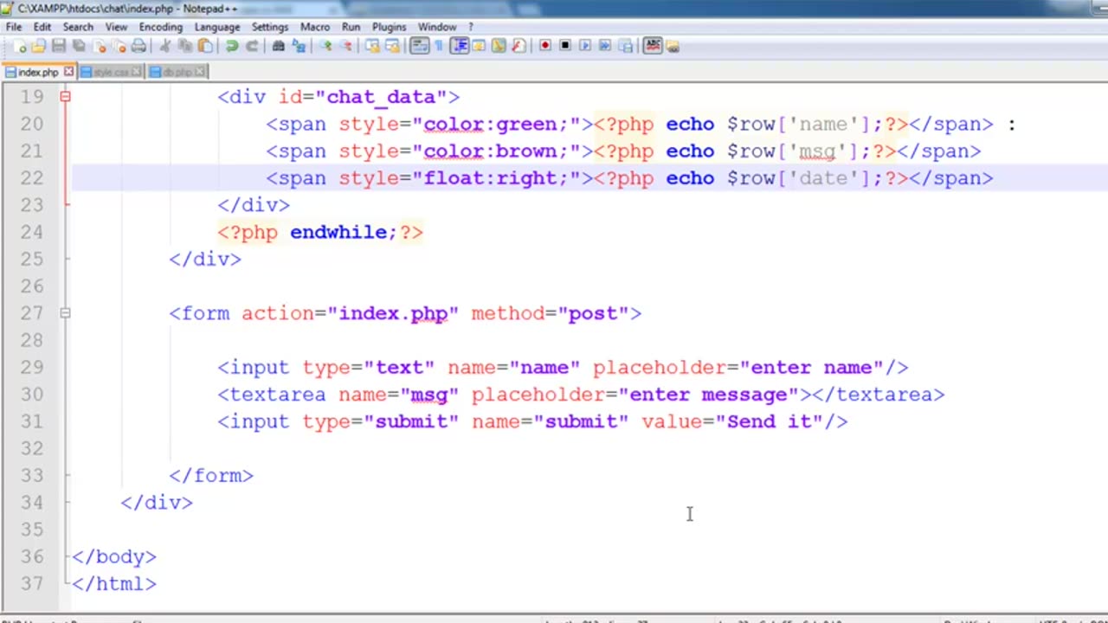This screenshot has width=1108, height=623.
Task: Toggle Show All Characters pilcrow icon
Action: coord(439,46)
